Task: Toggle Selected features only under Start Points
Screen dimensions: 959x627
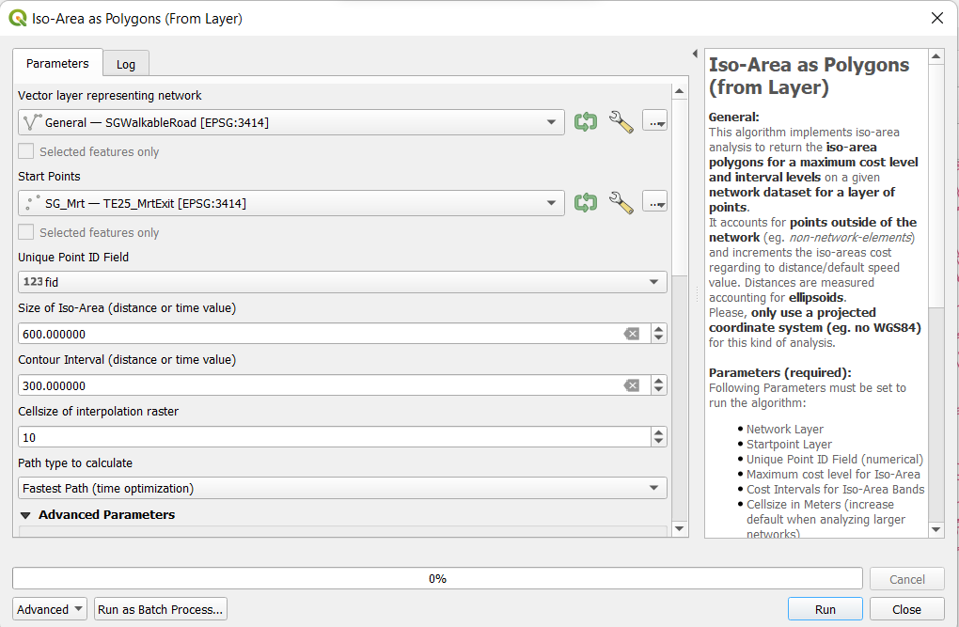Action: pos(26,232)
